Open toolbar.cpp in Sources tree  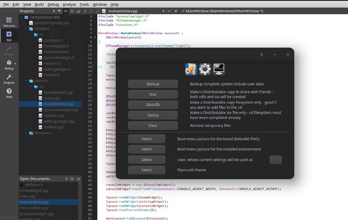click(x=54, y=127)
